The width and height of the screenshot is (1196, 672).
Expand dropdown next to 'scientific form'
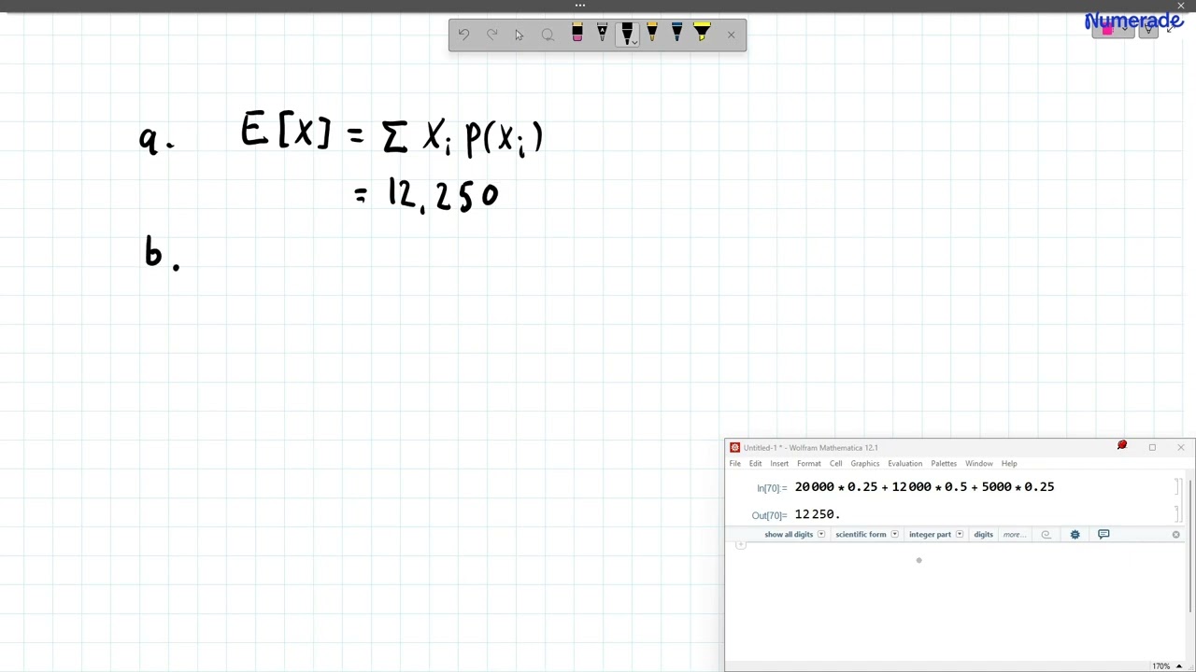pyautogui.click(x=894, y=535)
